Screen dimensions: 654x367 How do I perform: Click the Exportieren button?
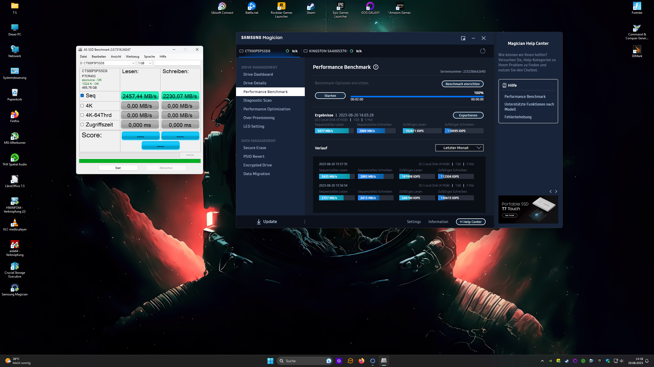tap(468, 115)
